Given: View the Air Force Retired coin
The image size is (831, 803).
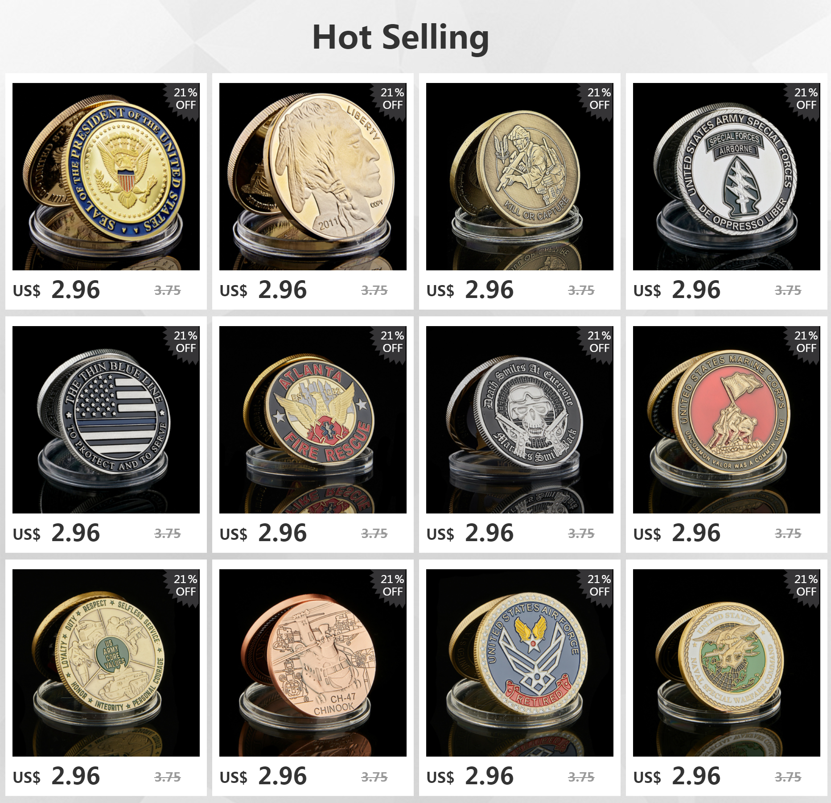Looking at the screenshot, I should pyautogui.click(x=520, y=663).
